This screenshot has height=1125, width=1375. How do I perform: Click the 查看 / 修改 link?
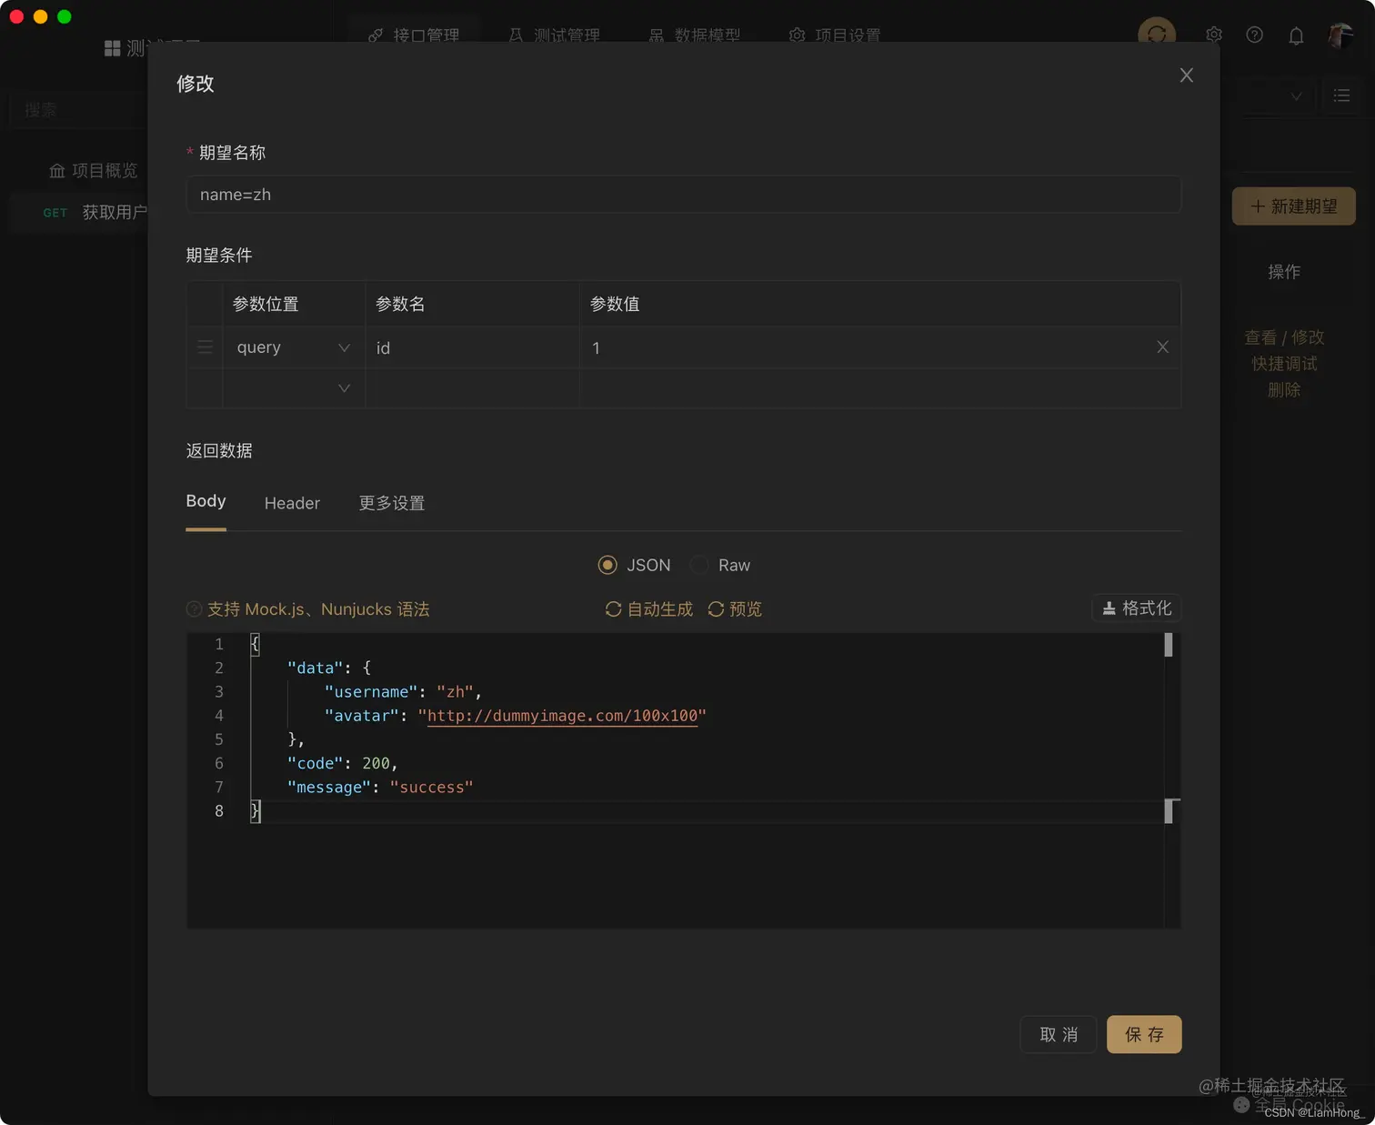pyautogui.click(x=1284, y=337)
